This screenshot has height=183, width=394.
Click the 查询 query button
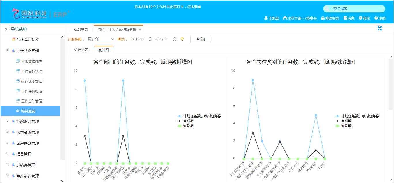[200, 39]
